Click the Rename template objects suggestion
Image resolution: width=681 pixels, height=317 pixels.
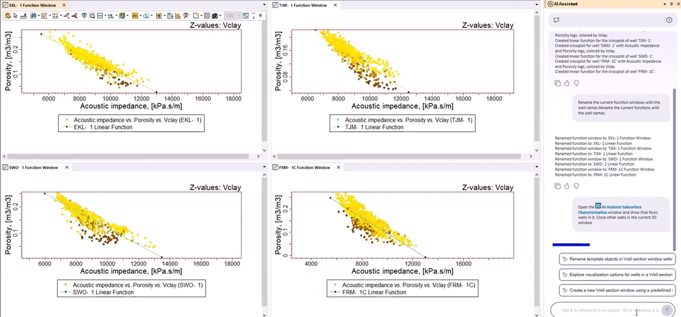(x=617, y=259)
